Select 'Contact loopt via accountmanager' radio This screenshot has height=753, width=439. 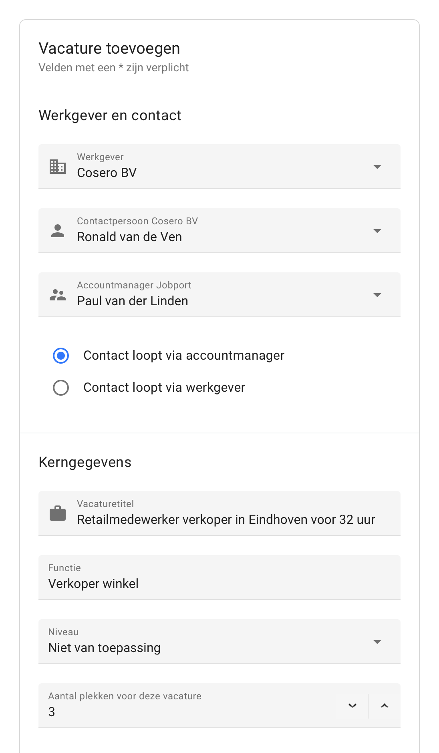click(x=61, y=356)
